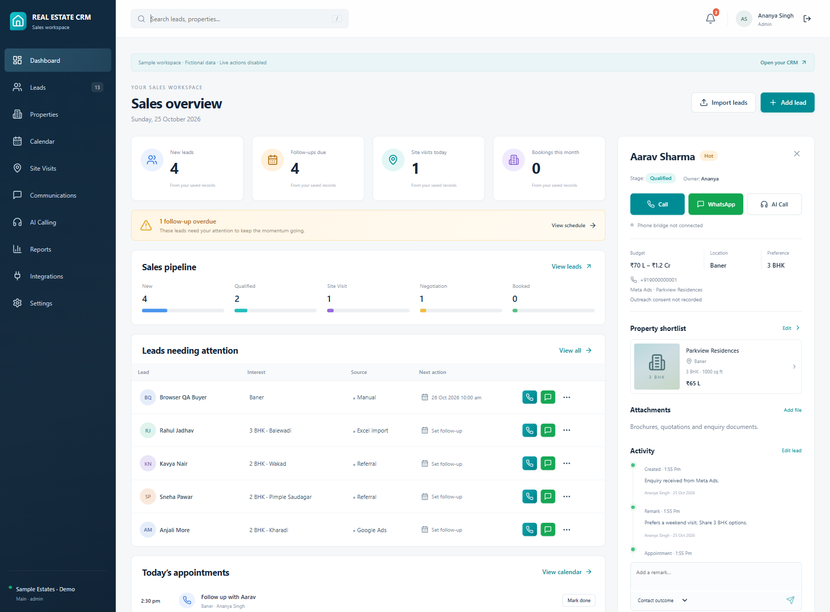Open the Parkview Residences 3 BHK thumbnail
This screenshot has height=612, width=830.
pyautogui.click(x=657, y=367)
